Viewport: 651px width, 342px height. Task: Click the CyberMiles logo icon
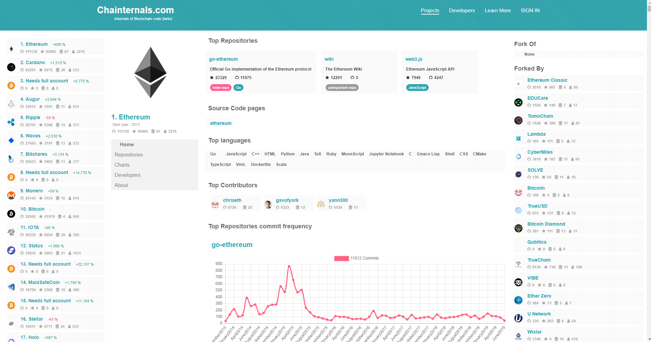tap(518, 156)
